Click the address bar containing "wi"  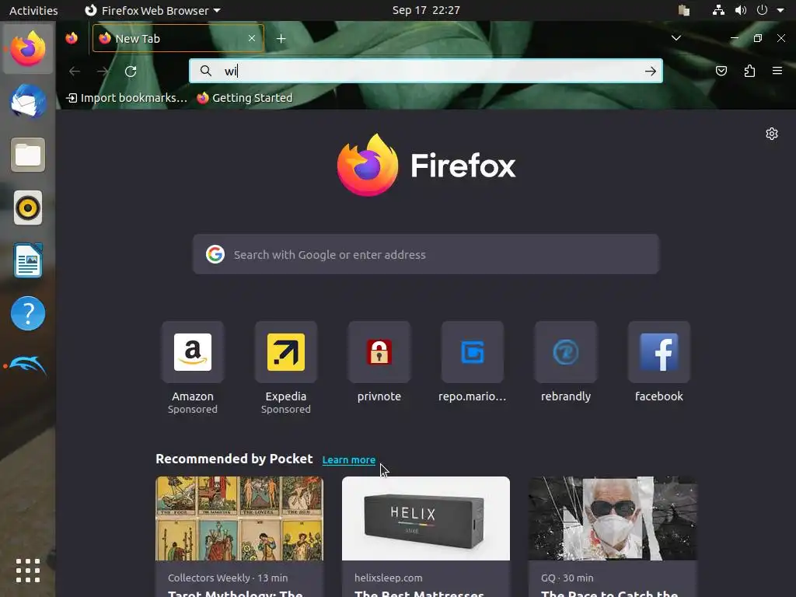pyautogui.click(x=426, y=71)
